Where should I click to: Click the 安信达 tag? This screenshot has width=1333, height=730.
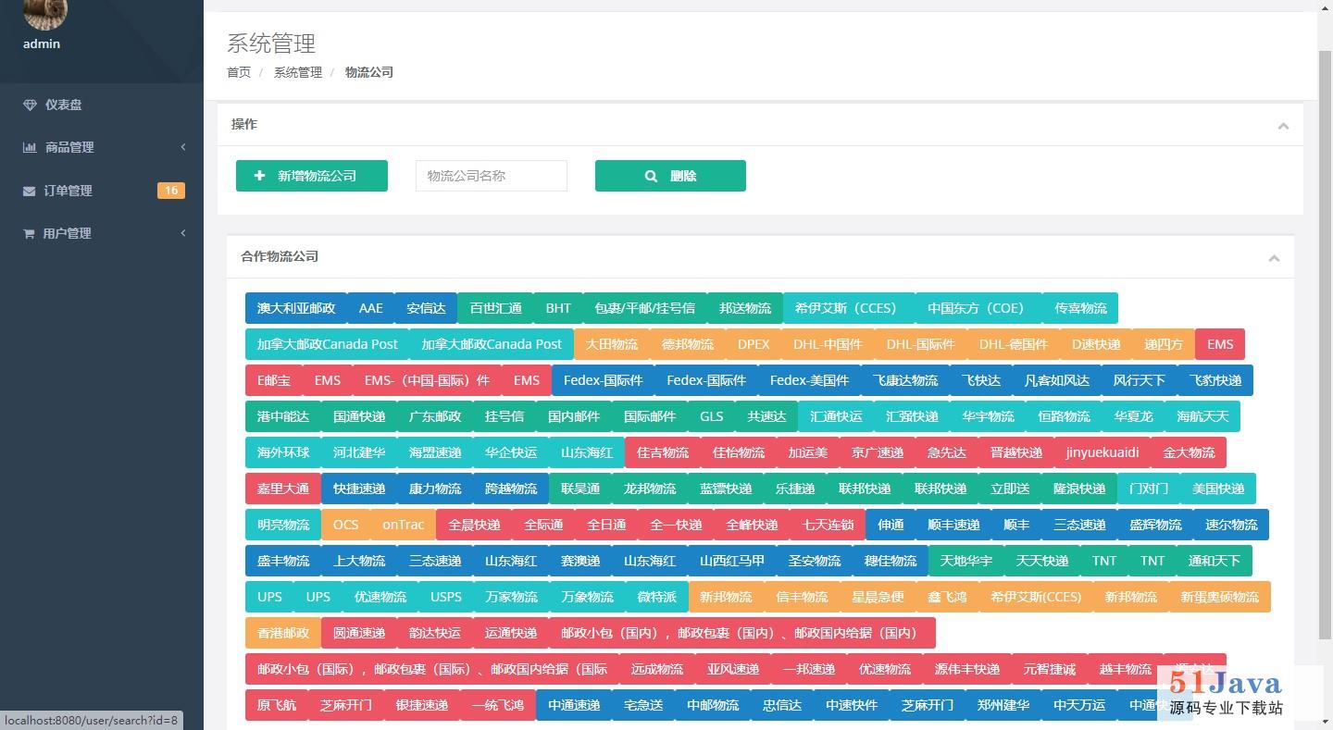[x=426, y=308]
